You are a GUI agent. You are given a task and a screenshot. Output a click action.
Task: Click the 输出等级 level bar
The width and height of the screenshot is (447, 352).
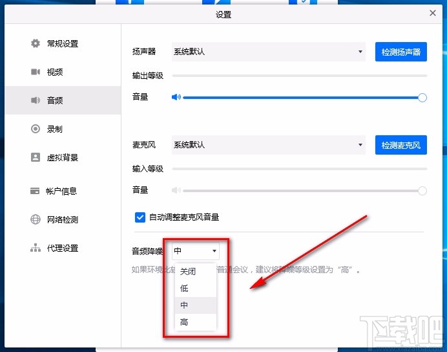299,76
